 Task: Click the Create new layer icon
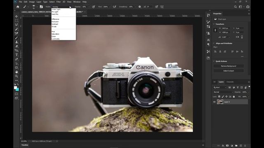(x=241, y=146)
